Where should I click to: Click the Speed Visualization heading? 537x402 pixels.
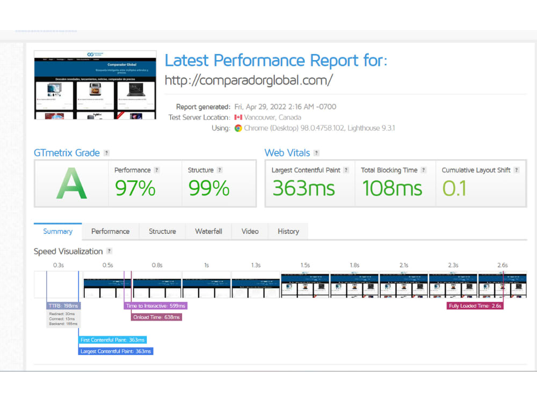[68, 251]
